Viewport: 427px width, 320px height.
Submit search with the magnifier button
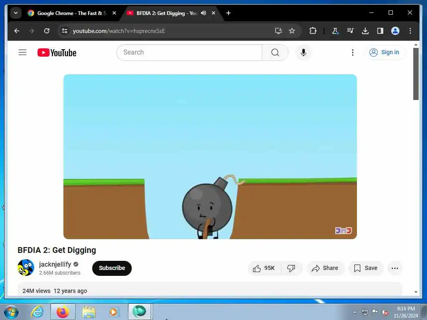pyautogui.click(x=275, y=52)
